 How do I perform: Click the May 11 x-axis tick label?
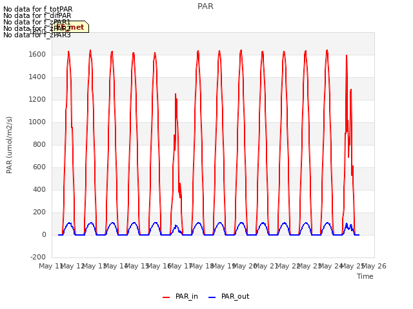tap(50, 267)
